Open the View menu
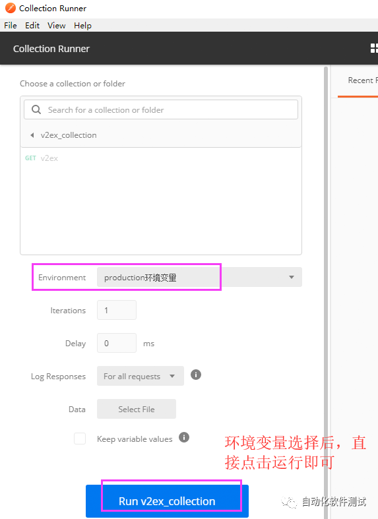378x519 pixels. pos(56,26)
